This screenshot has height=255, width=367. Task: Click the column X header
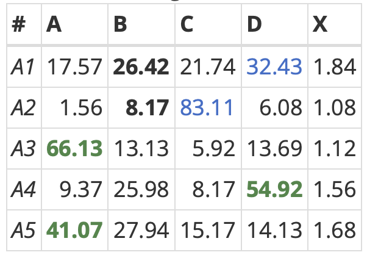click(x=319, y=24)
